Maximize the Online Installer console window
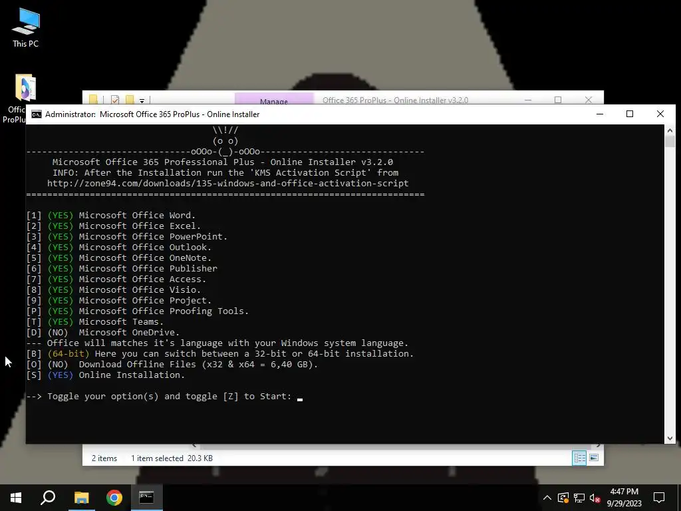The width and height of the screenshot is (681, 511). pyautogui.click(x=630, y=114)
